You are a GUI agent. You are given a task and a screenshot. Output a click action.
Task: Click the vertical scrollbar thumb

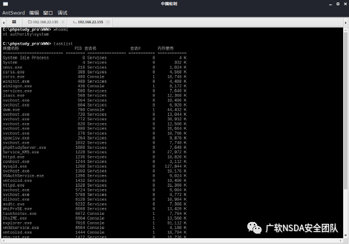pos(346,111)
